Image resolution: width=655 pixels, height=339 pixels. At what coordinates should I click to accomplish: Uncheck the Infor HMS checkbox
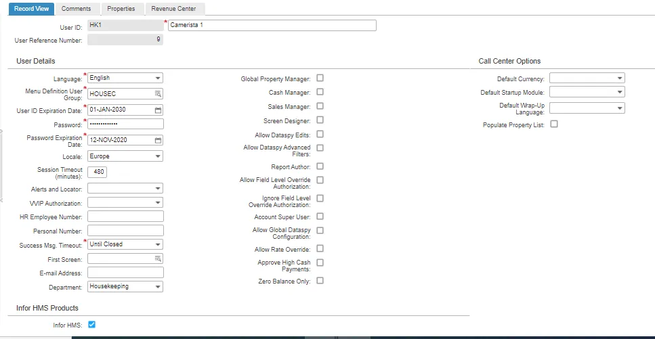pos(92,324)
